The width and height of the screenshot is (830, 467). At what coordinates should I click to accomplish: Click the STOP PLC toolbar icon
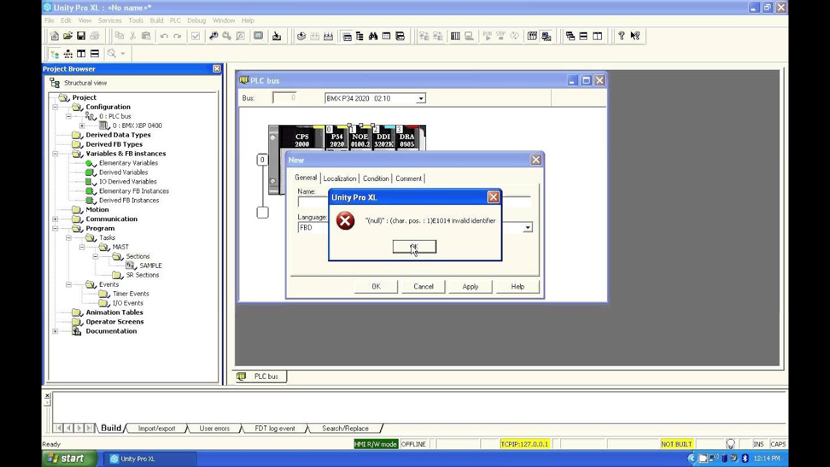pos(501,36)
